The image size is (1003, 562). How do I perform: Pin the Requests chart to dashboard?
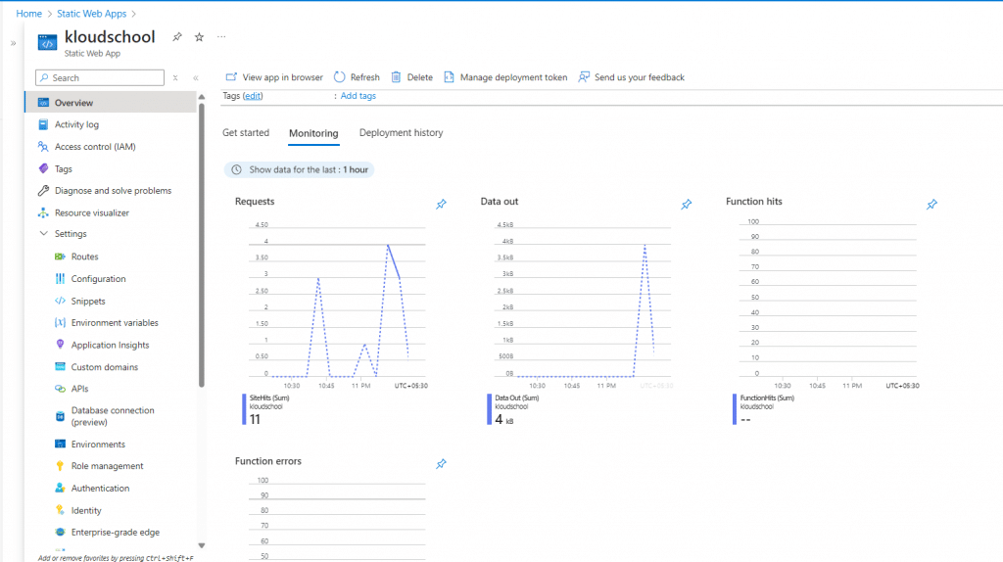[441, 204]
